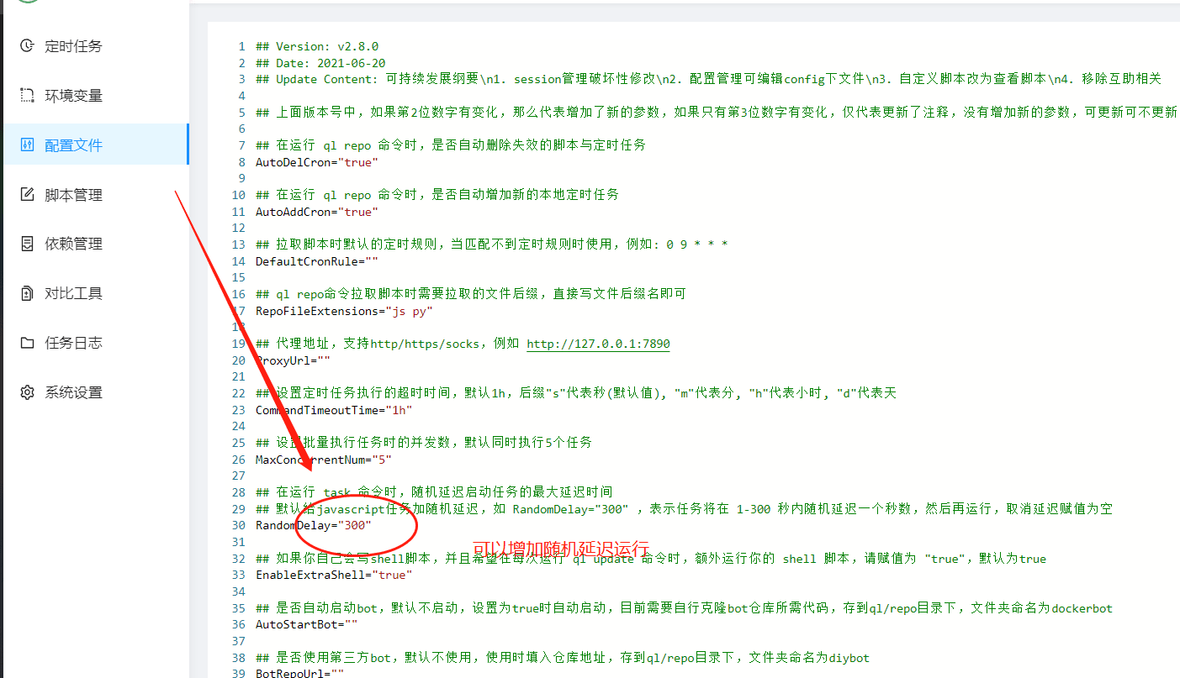Click the EnableExtraShell="true" line
Screen dimensions: 1180x678
coord(334,575)
